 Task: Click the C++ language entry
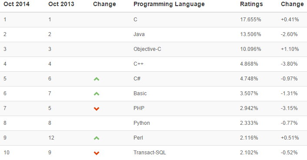pos(138,64)
